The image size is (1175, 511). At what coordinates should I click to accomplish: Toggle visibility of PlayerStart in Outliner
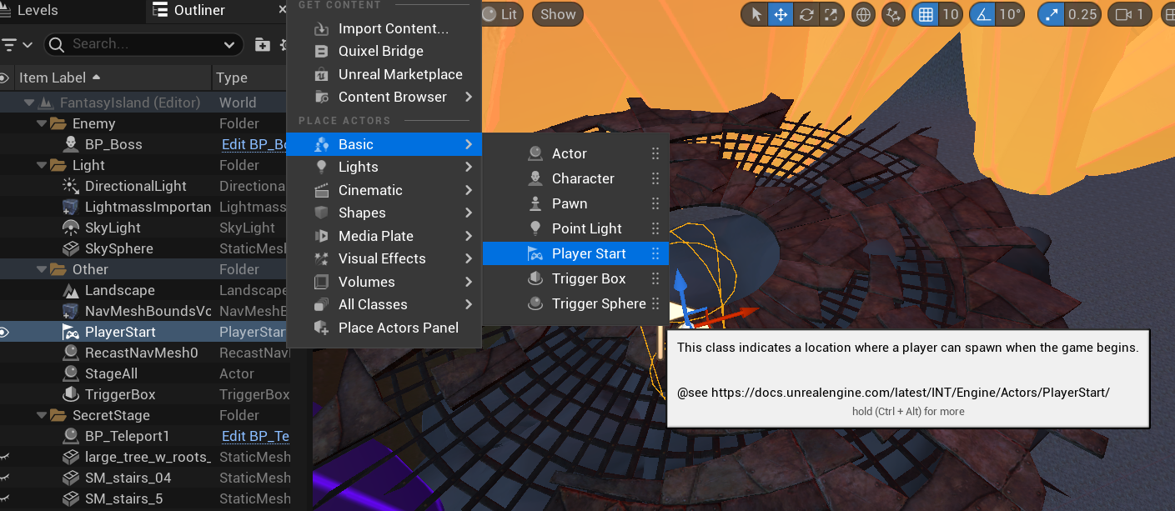coord(5,332)
